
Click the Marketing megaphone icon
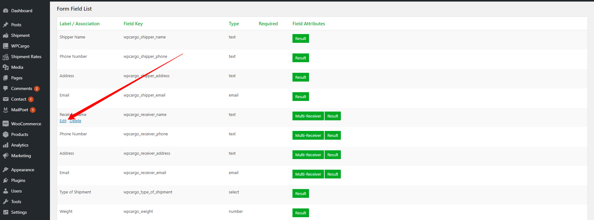(x=6, y=156)
